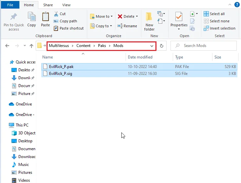
Task: Open Desktop under This PC
Action: coord(22,141)
